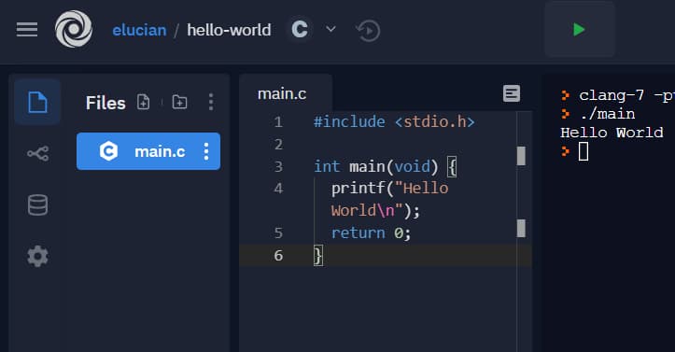Click the editor format code icon
Viewport: 675px width, 352px height.
[512, 93]
